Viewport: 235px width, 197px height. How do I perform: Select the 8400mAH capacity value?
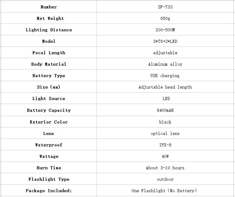[165, 110]
